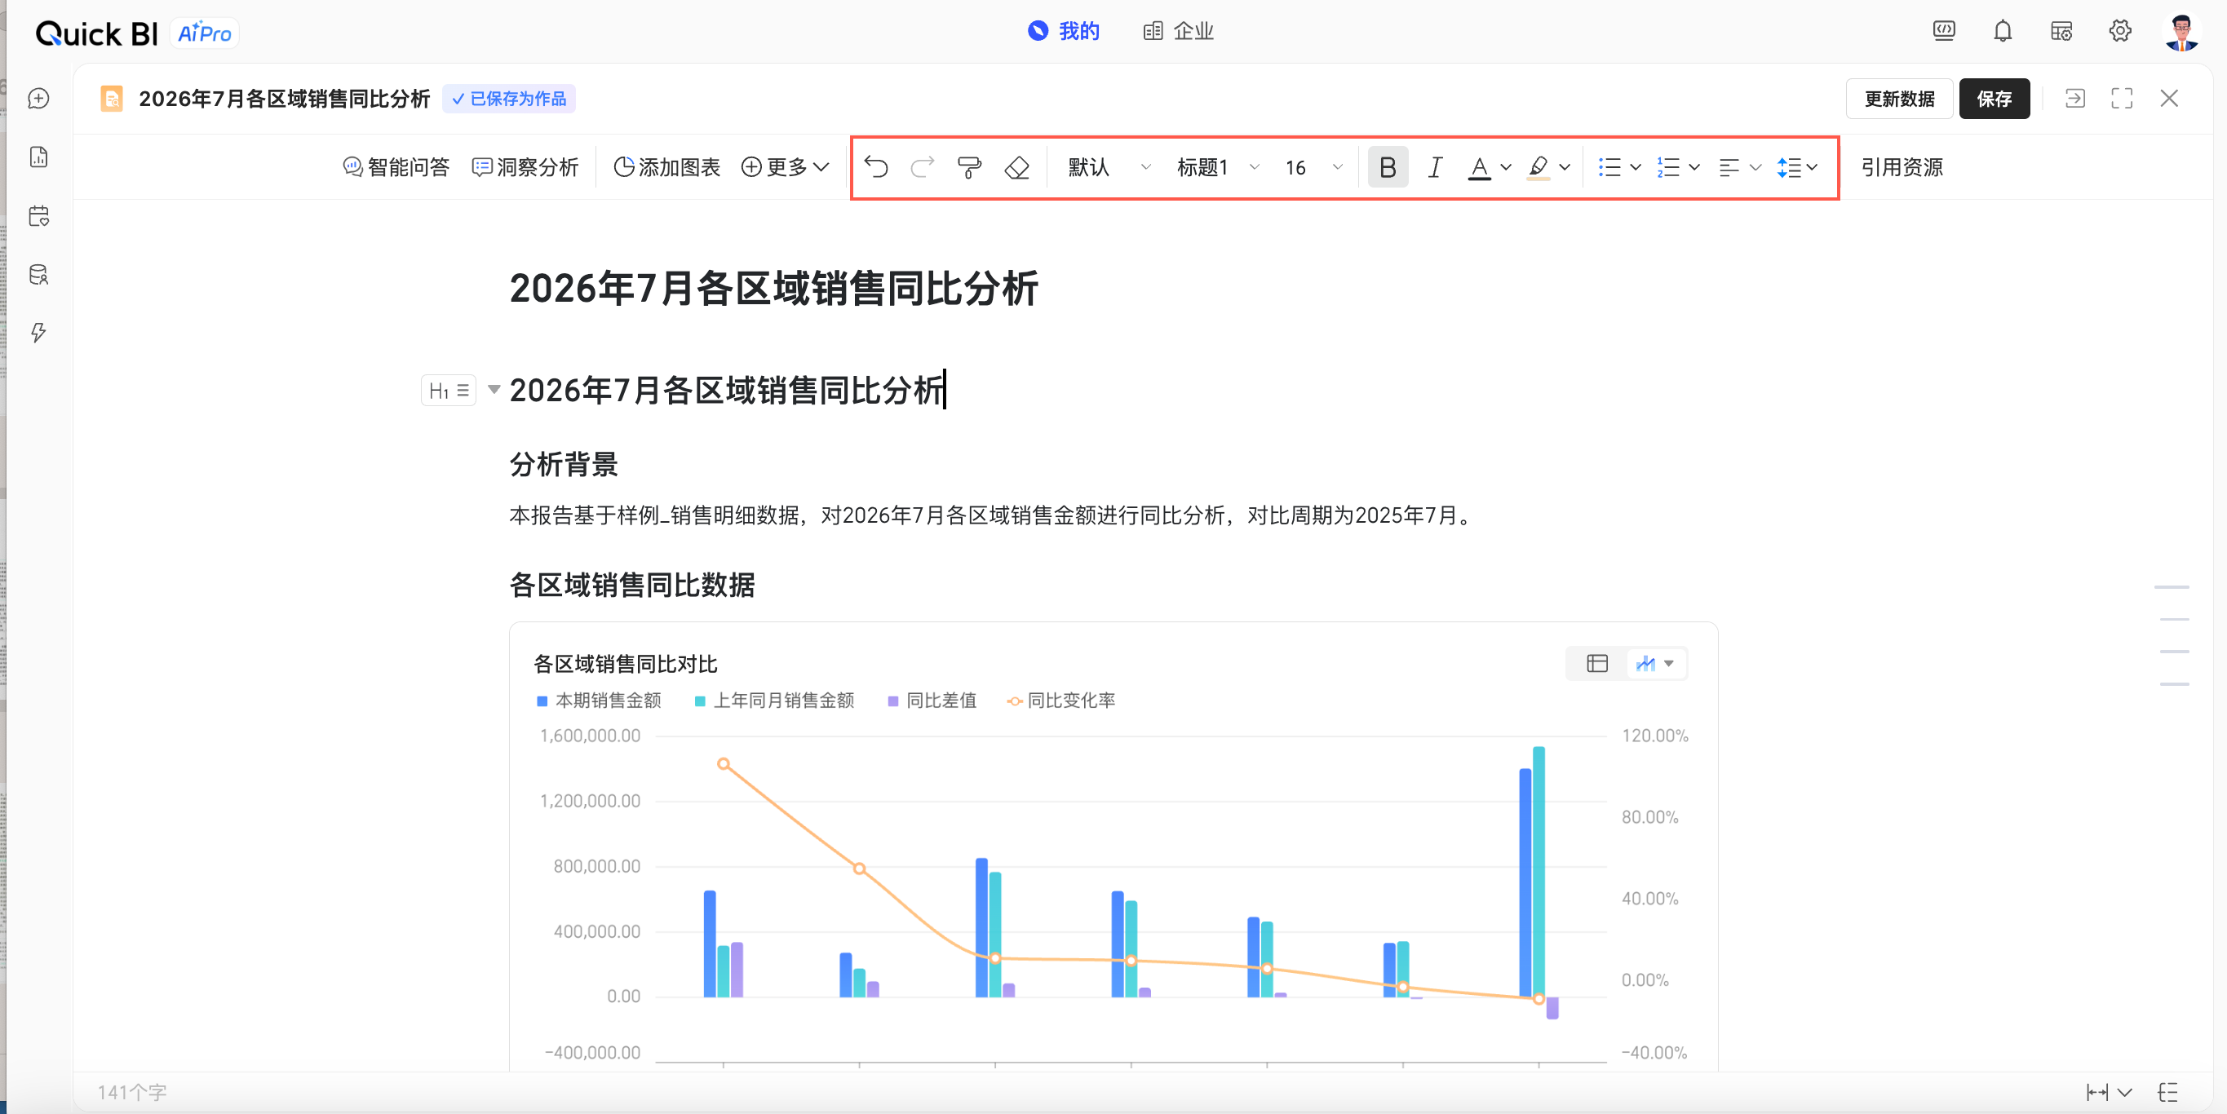Toggle the 本期销售金额 legend series
This screenshot has height=1114, width=2227.
click(599, 700)
